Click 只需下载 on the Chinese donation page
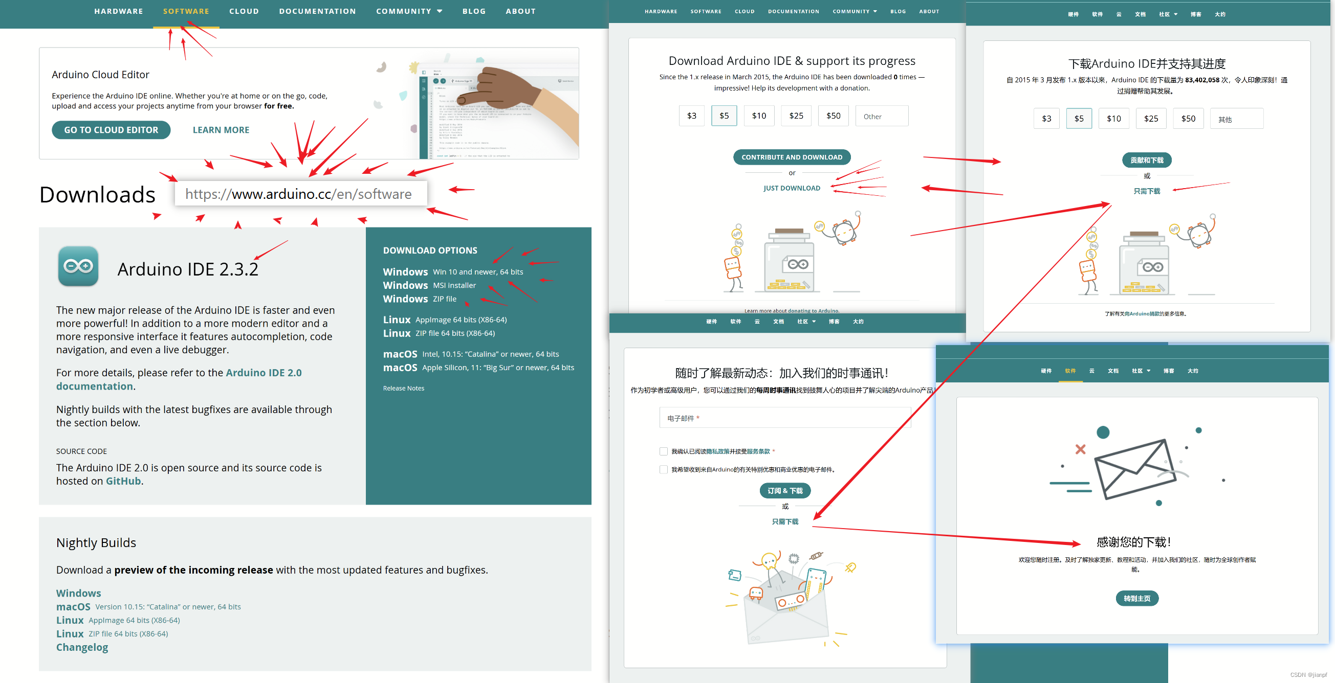 (x=1147, y=191)
